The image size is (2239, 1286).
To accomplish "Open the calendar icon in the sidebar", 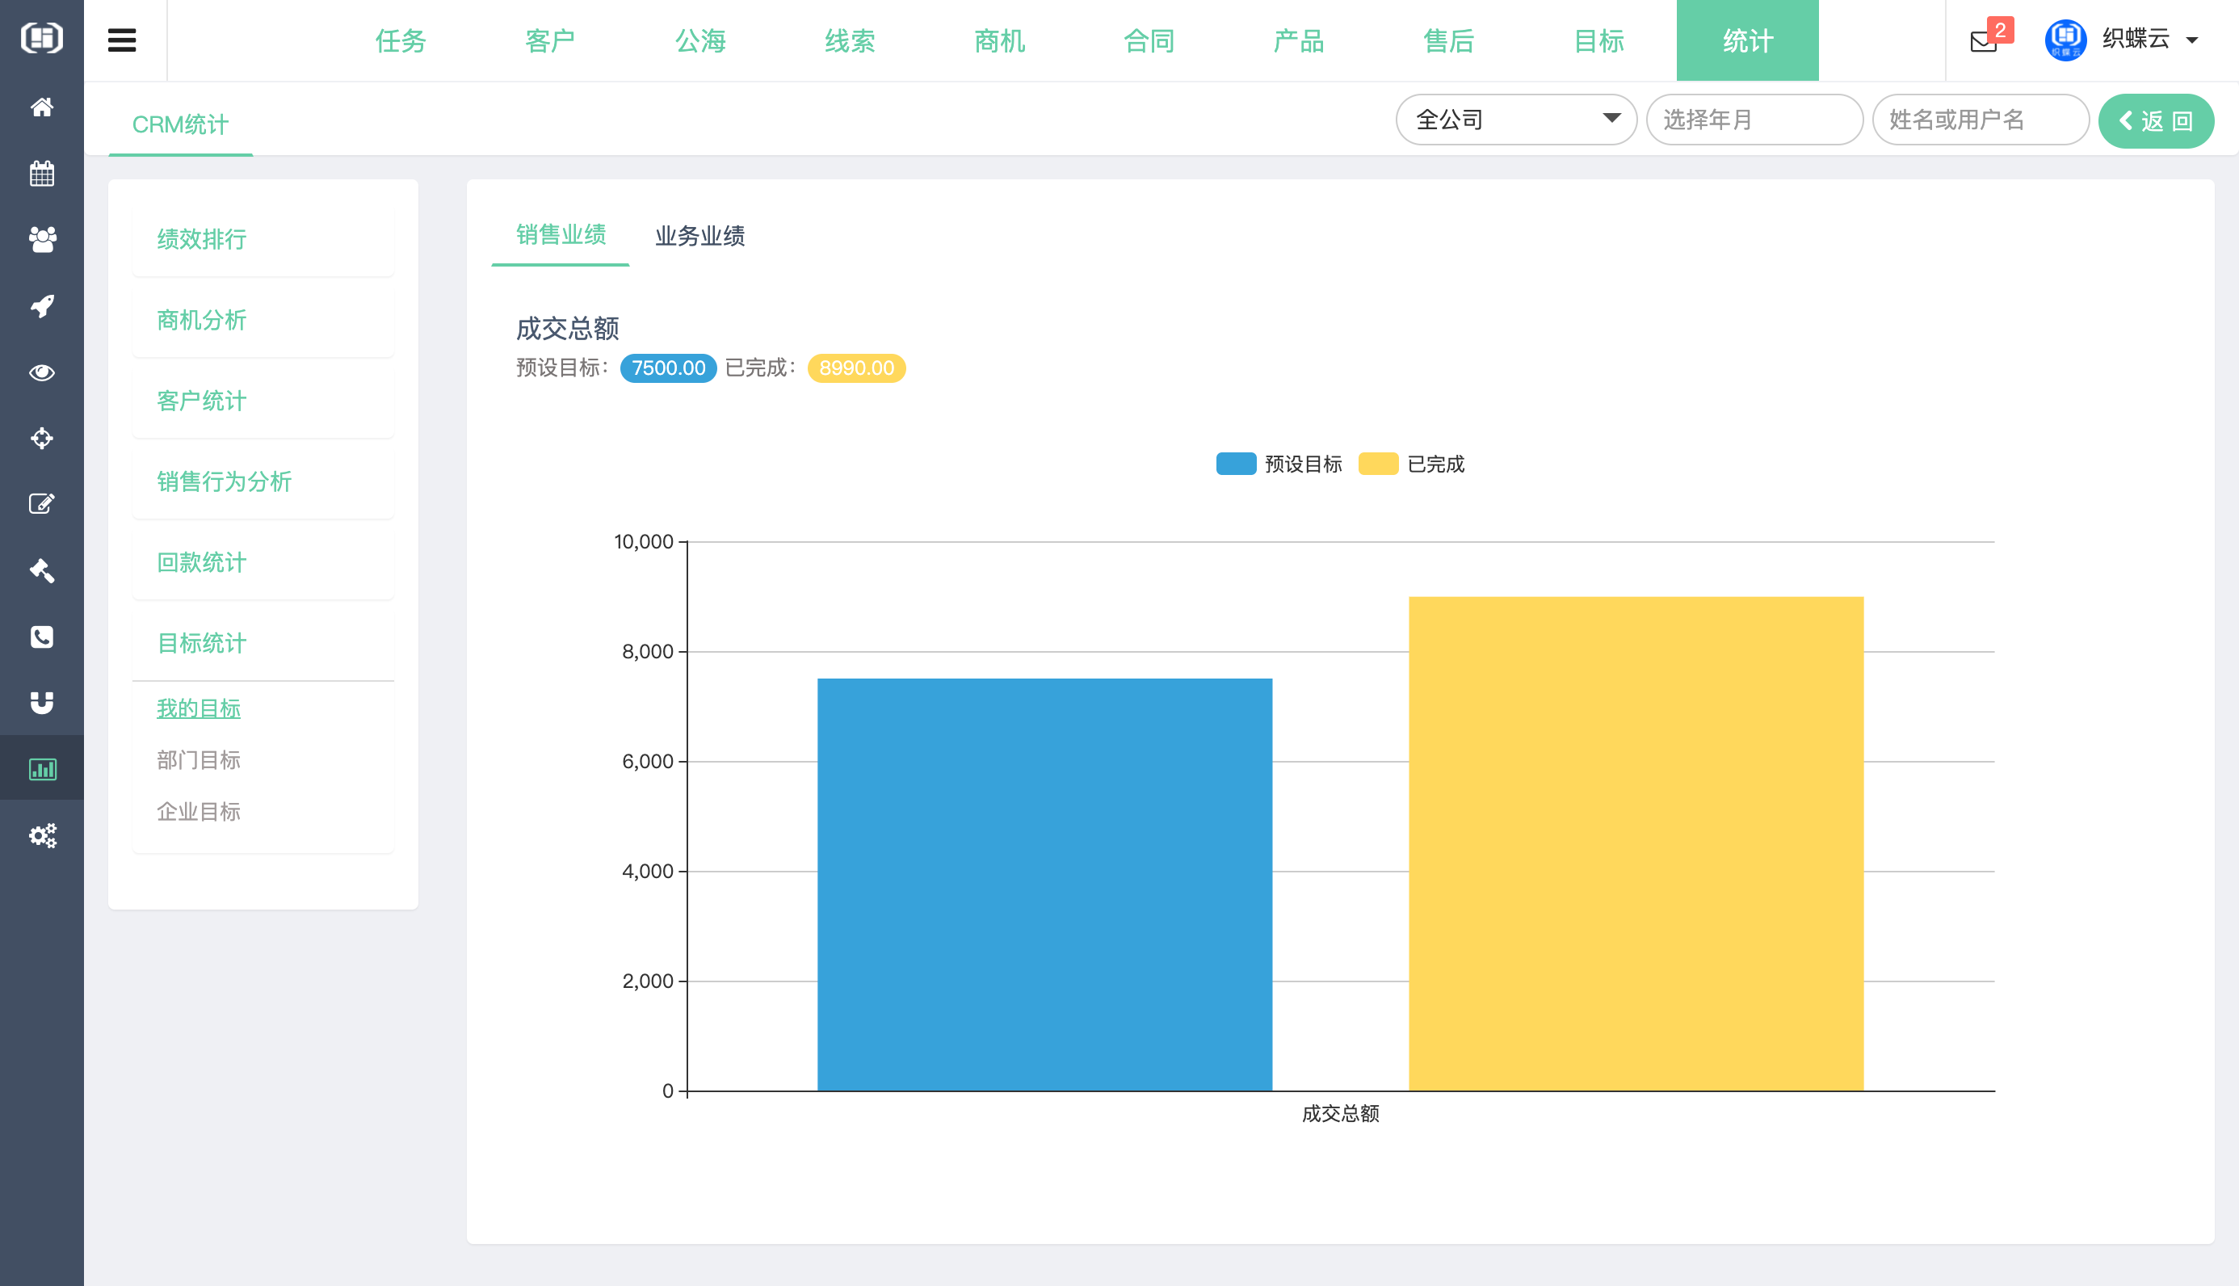I will coord(41,173).
